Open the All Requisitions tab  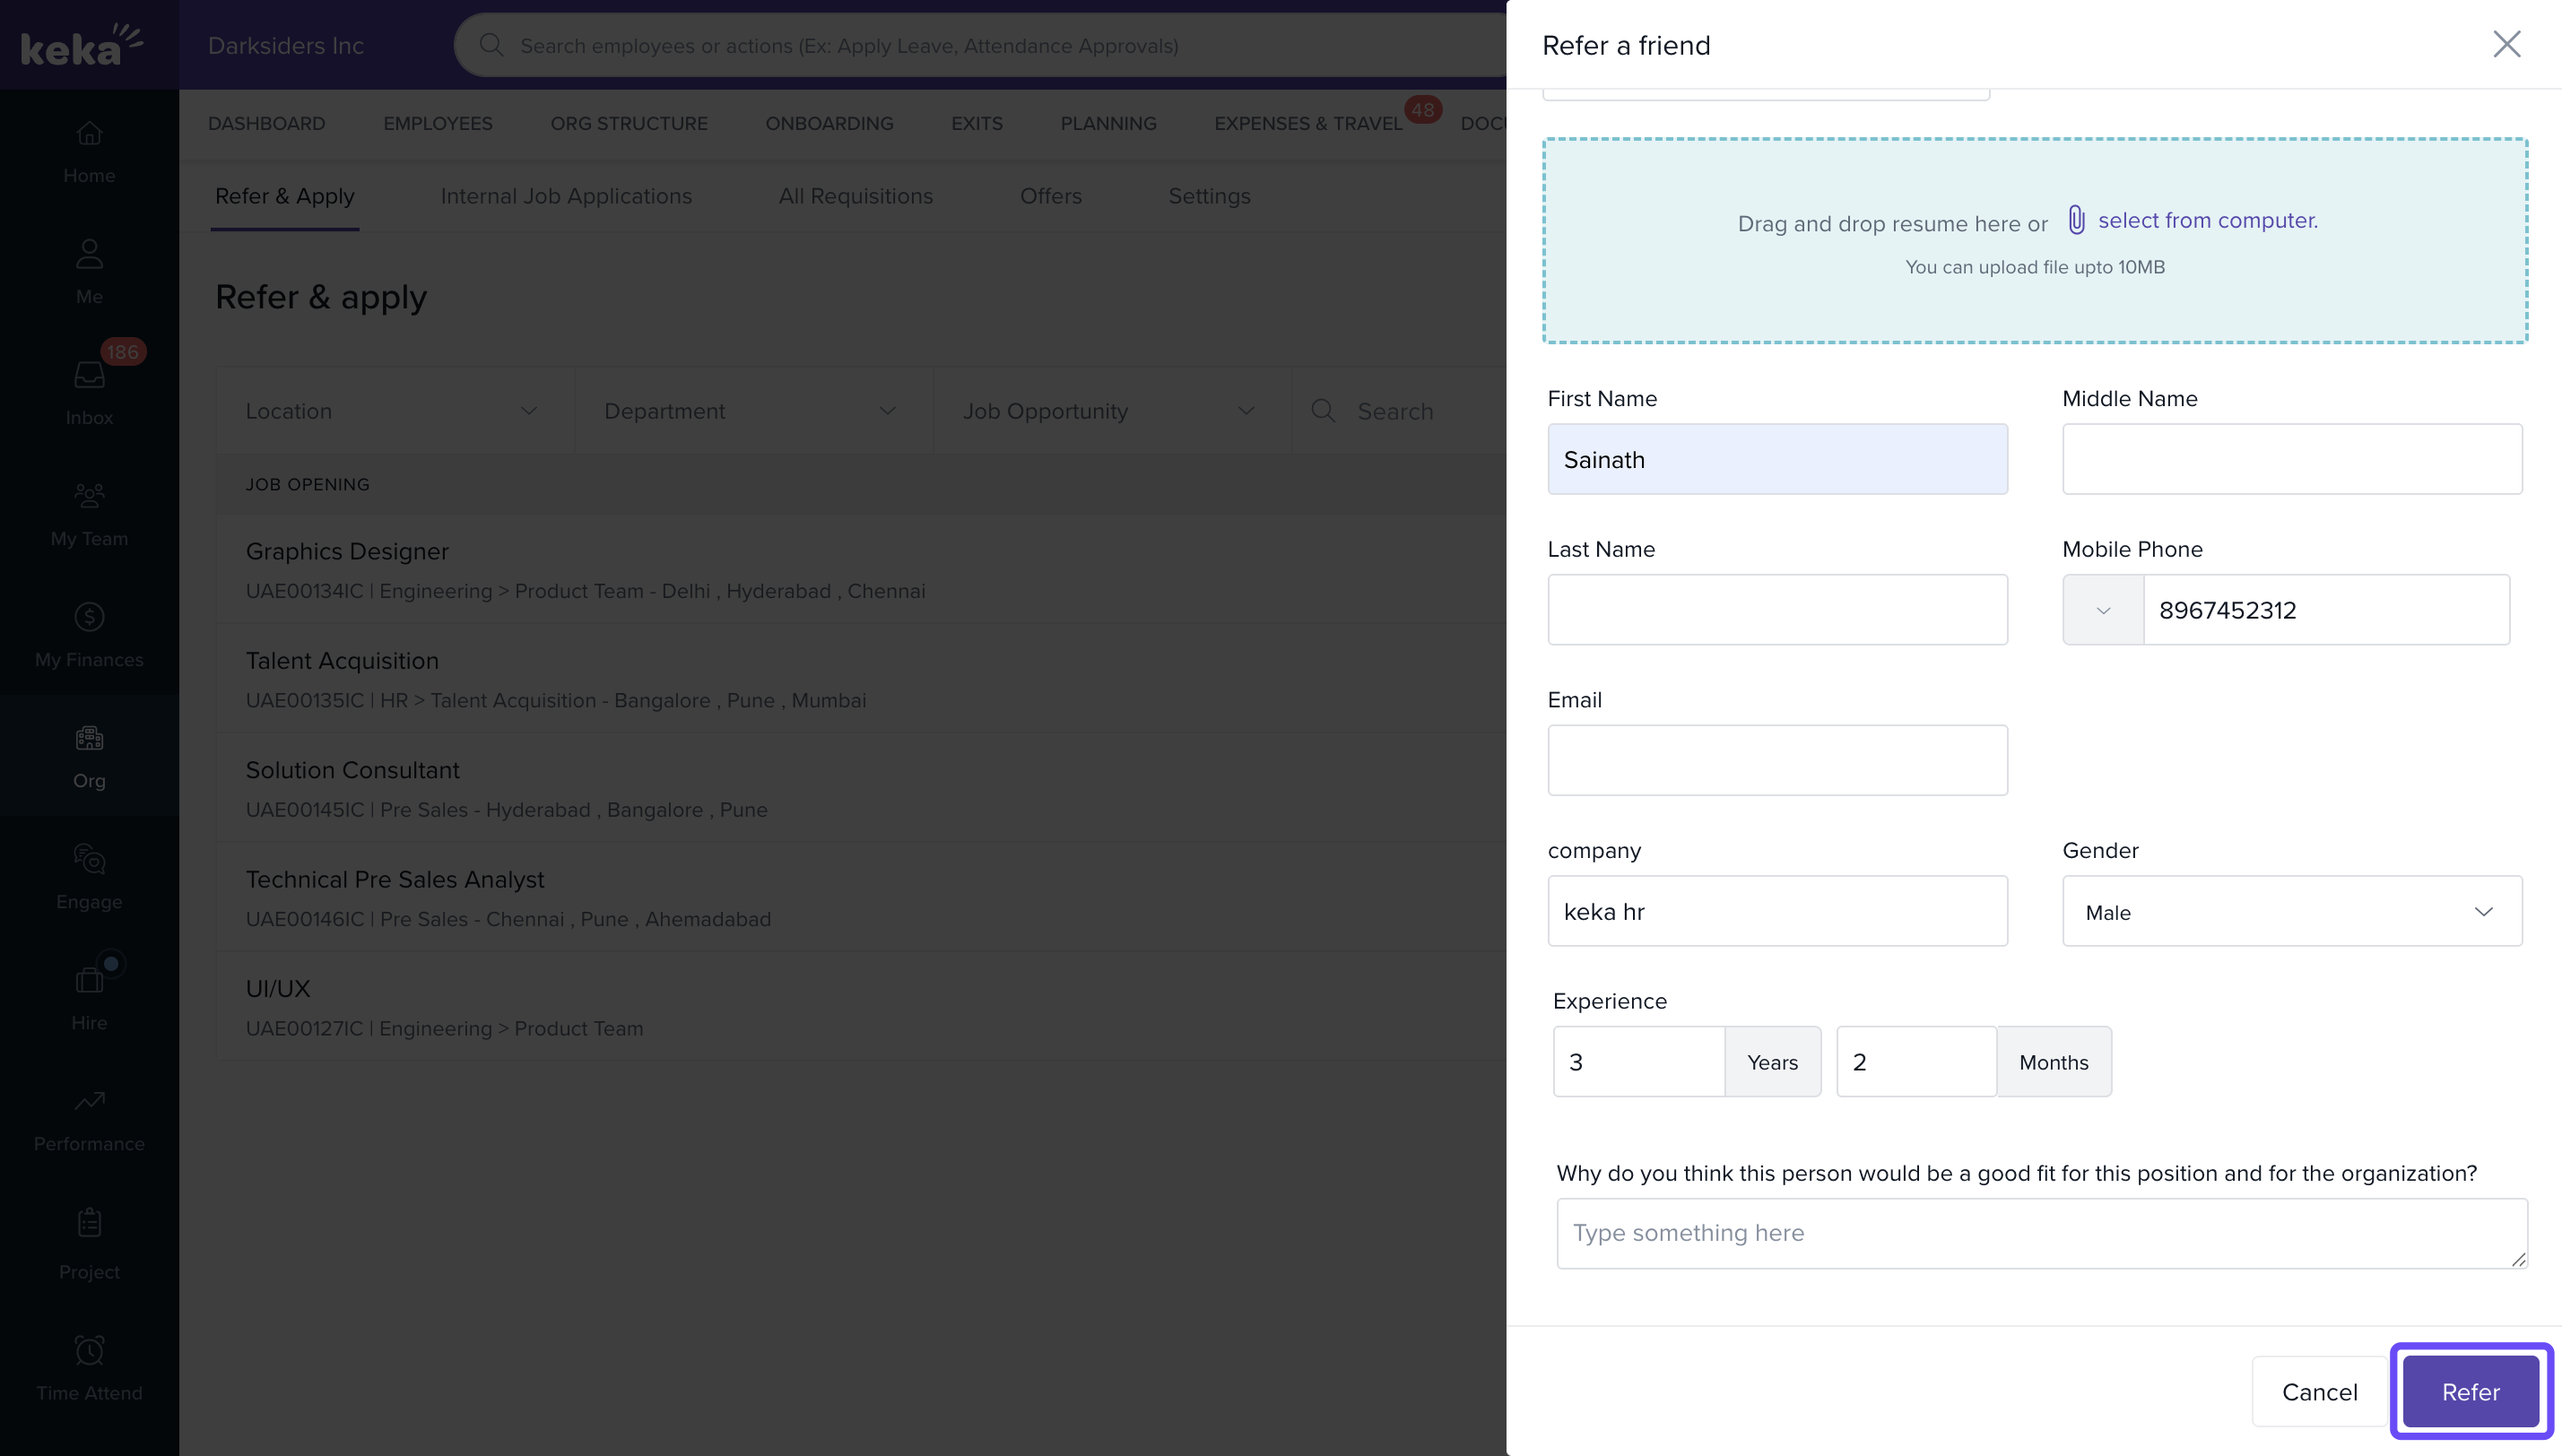(x=855, y=196)
